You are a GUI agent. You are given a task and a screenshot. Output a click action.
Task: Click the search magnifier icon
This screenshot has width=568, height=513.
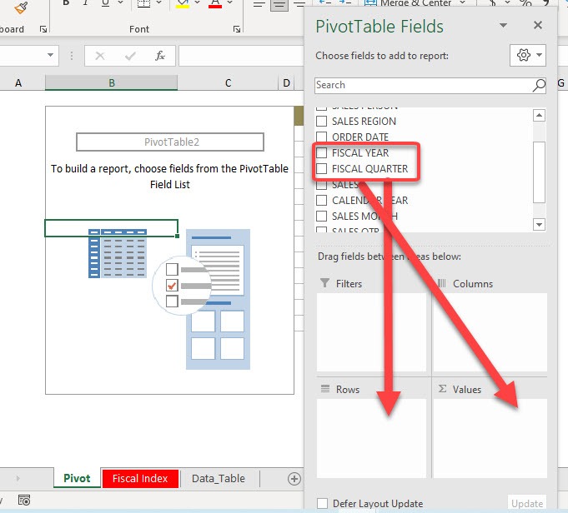539,86
